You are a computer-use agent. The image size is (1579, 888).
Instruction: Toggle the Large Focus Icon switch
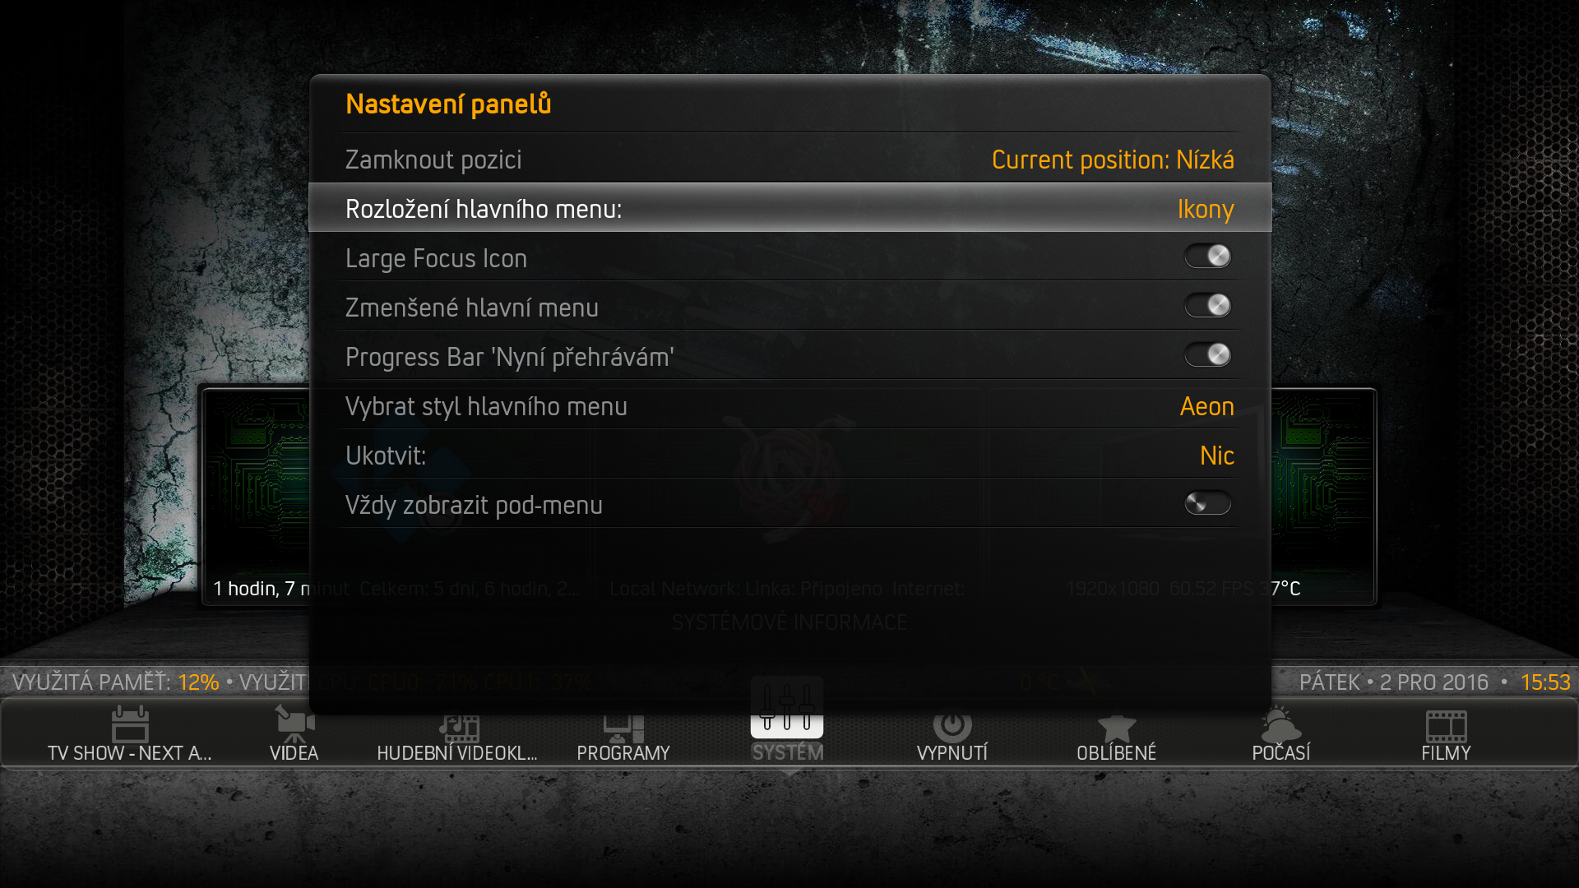1207,257
